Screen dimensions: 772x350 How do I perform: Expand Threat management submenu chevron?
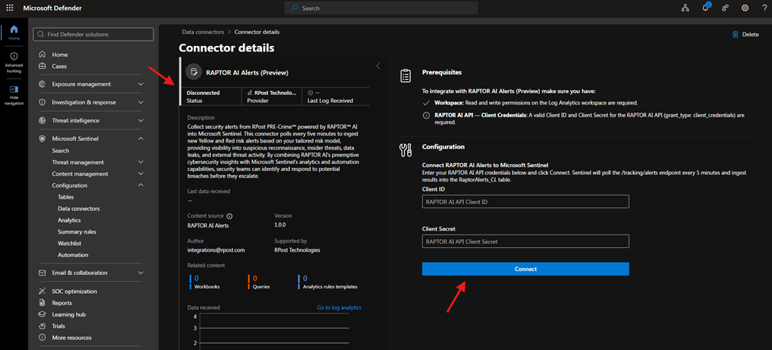(x=141, y=162)
